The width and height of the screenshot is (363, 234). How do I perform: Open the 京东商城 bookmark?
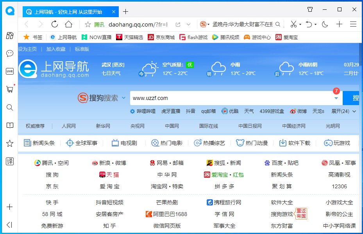click(161, 37)
